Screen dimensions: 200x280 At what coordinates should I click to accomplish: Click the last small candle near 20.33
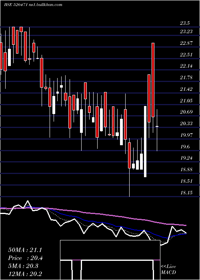coord(157,126)
